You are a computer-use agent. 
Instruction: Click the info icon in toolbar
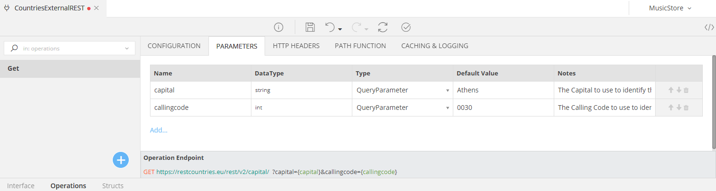click(x=278, y=27)
